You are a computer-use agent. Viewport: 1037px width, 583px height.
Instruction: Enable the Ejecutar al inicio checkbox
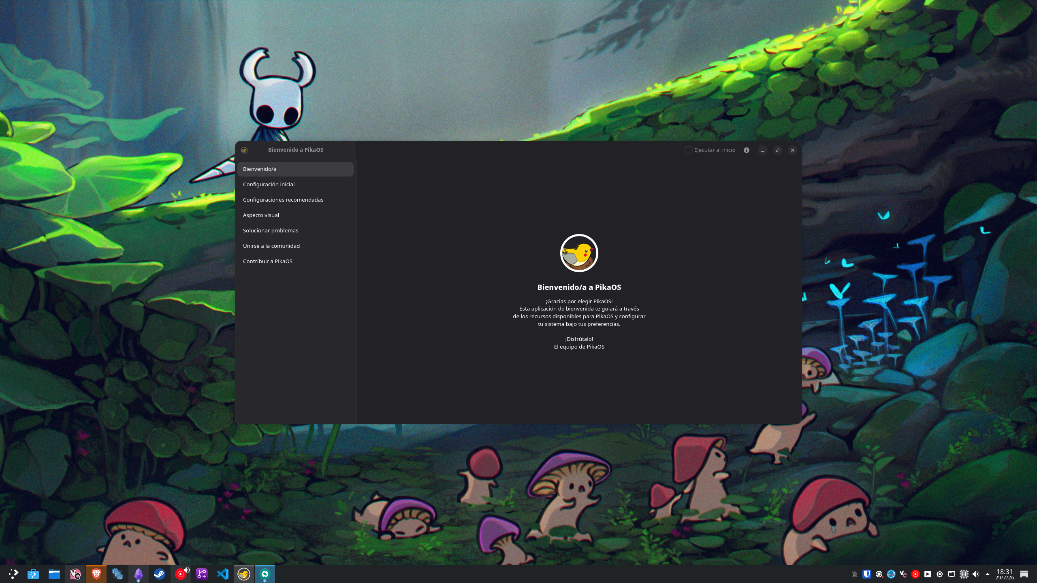coord(688,150)
